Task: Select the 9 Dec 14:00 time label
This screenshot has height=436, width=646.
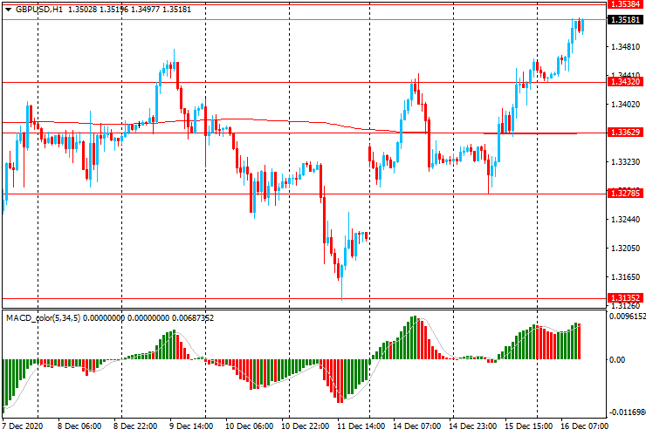Action: [192, 427]
